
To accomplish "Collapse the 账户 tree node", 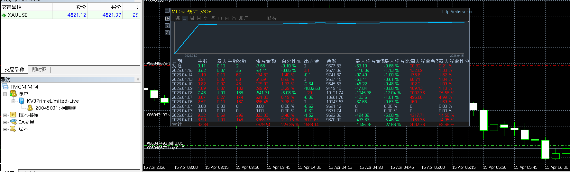I will 5,94.
